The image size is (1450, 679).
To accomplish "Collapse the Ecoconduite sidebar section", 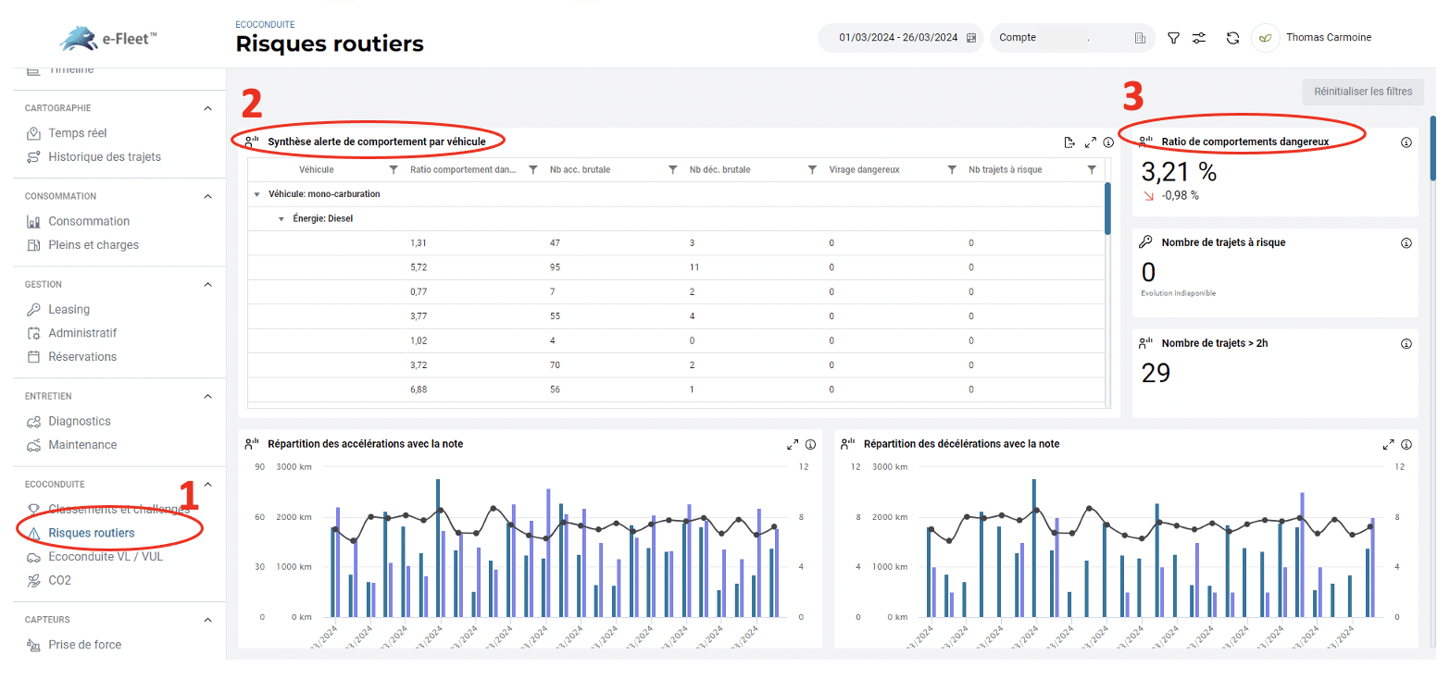I will click(x=207, y=484).
